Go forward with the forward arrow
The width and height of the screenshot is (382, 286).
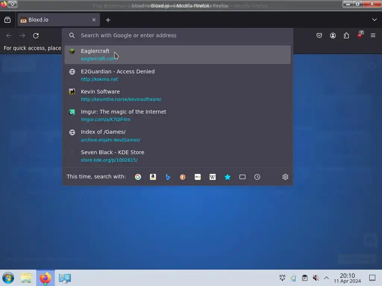22,36
